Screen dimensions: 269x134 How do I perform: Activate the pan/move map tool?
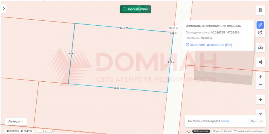coord(260,99)
